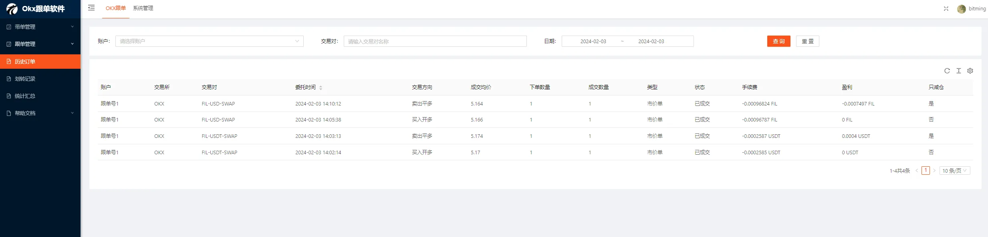
Task: Go to previous page arrow
Action: coord(917,171)
